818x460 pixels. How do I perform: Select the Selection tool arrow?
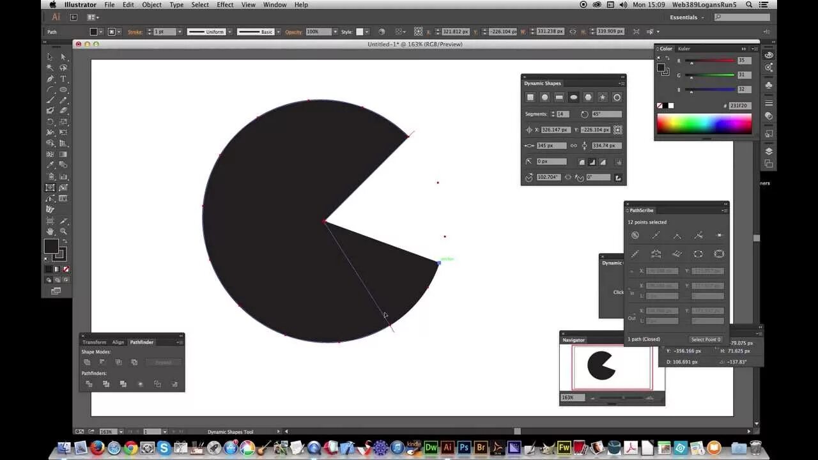pyautogui.click(x=50, y=57)
